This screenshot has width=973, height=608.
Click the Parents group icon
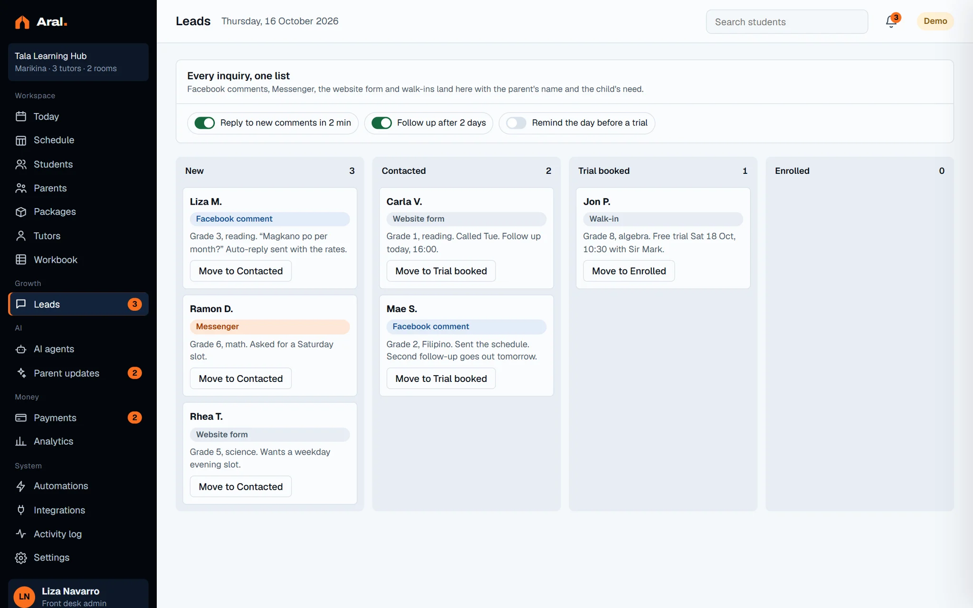pos(21,188)
